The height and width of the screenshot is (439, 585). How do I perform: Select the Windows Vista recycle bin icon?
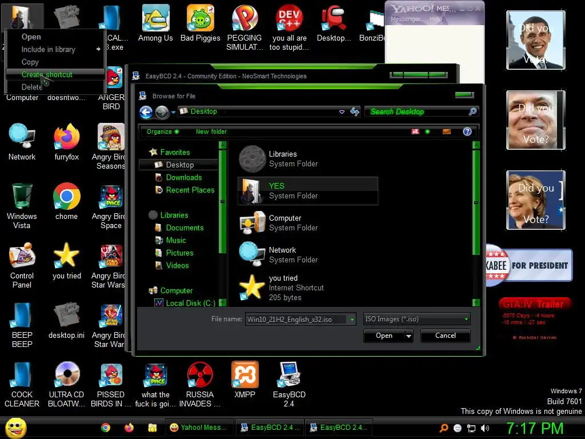click(x=22, y=206)
